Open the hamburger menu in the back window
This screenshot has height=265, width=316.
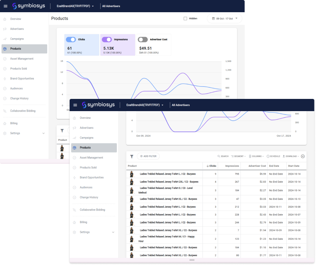(x=5, y=6)
